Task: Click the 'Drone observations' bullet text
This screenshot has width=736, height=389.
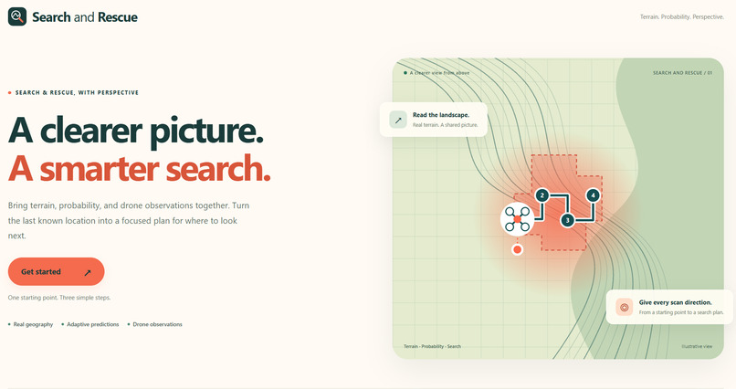Action: [157, 324]
